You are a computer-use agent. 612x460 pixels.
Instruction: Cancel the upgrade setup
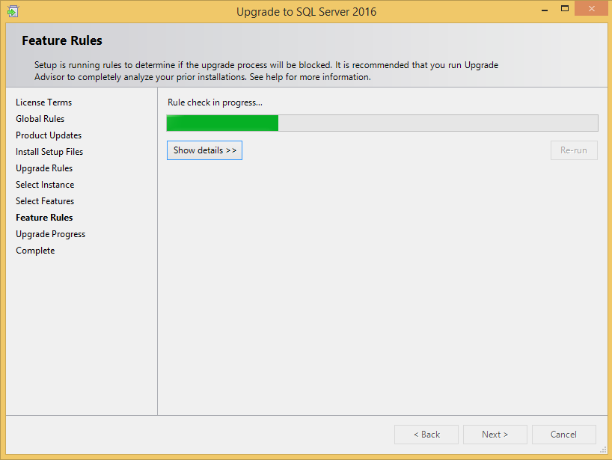click(563, 435)
